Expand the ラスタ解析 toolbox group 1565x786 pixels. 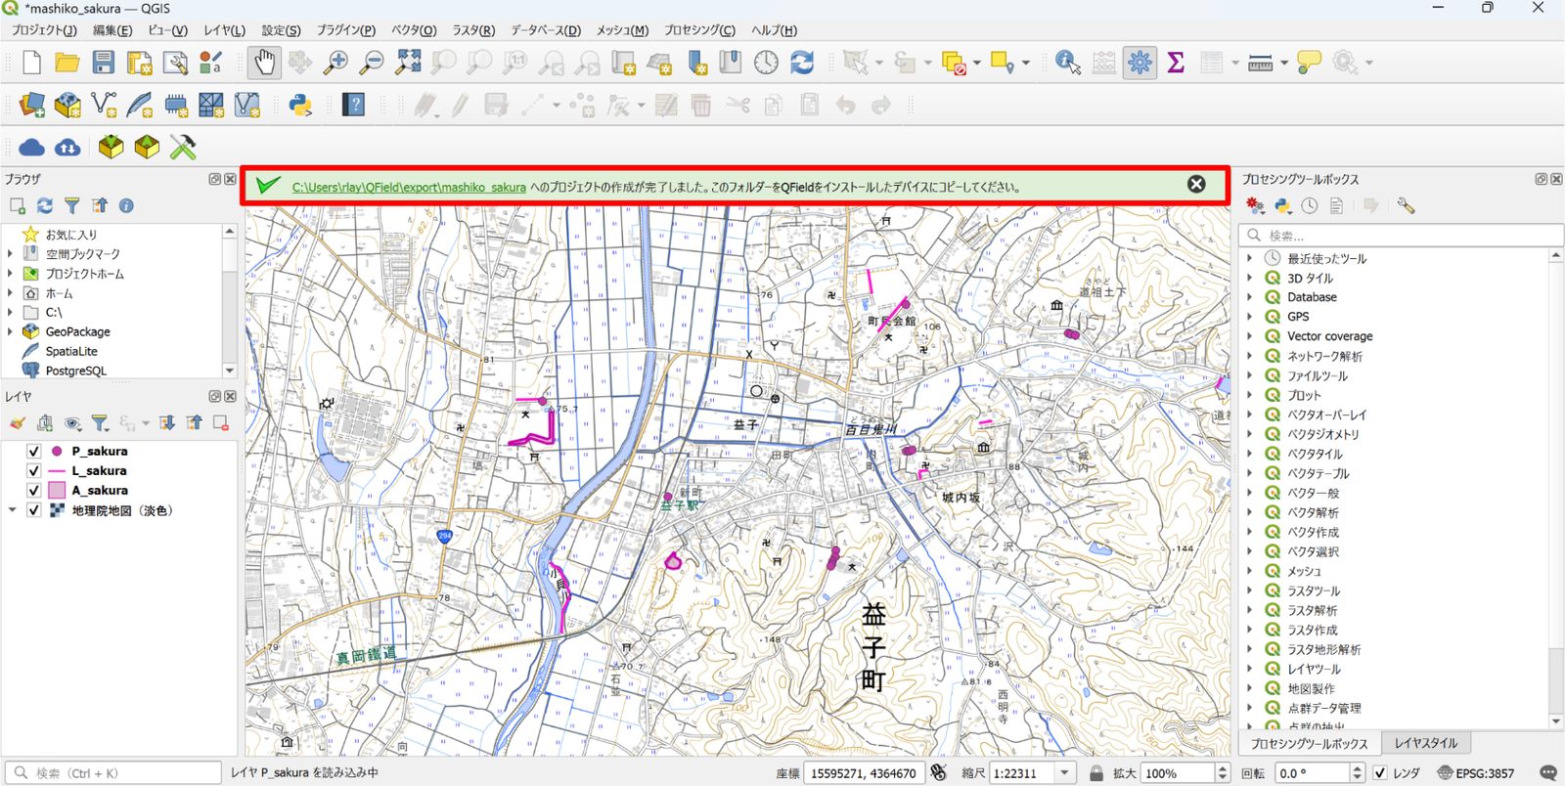click(x=1249, y=610)
